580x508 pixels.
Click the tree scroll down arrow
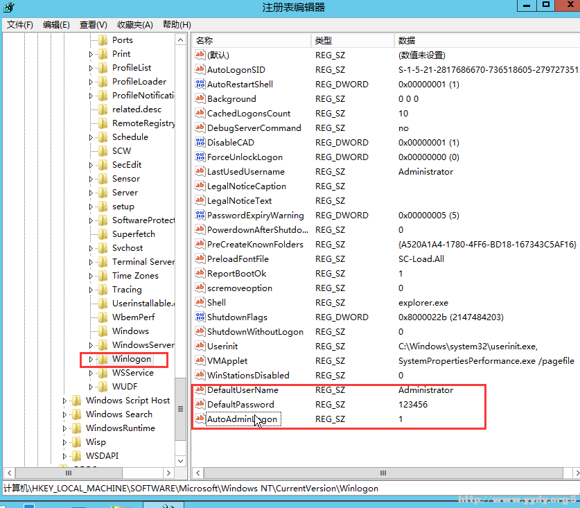coord(180,461)
